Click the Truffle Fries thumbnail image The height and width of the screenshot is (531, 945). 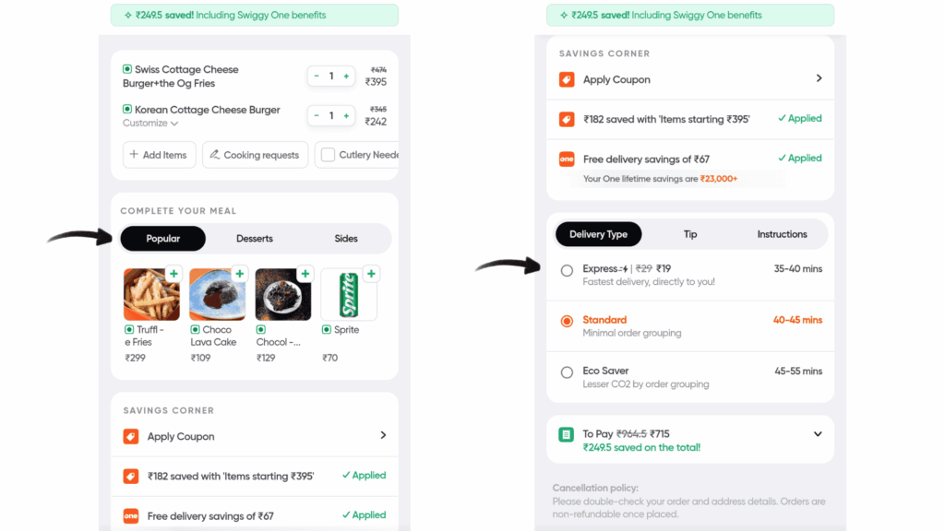tap(152, 293)
